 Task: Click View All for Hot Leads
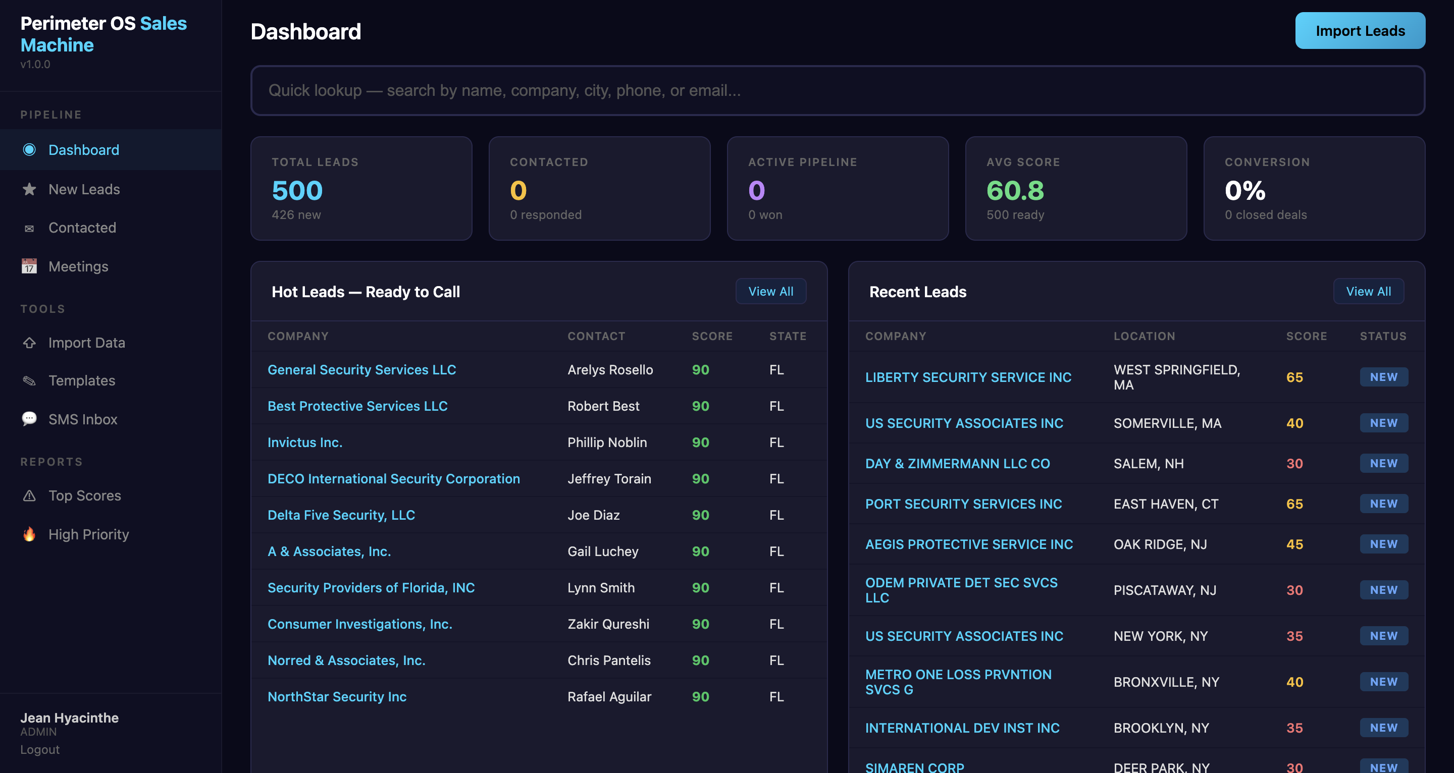tap(770, 291)
